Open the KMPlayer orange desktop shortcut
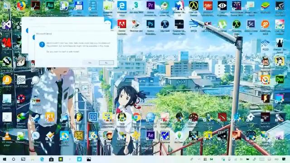The image size is (290, 163). (x=50, y=117)
